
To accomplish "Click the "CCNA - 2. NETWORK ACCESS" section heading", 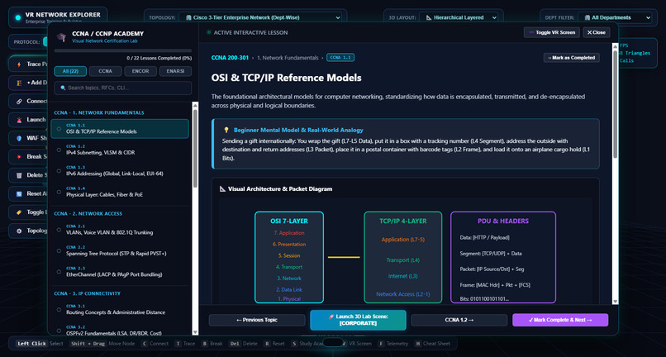I will [x=88, y=214].
